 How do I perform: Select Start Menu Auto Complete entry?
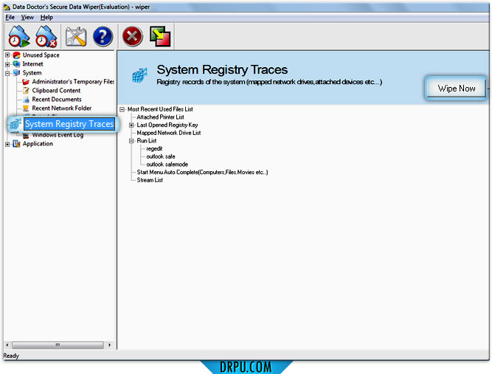pyautogui.click(x=202, y=172)
